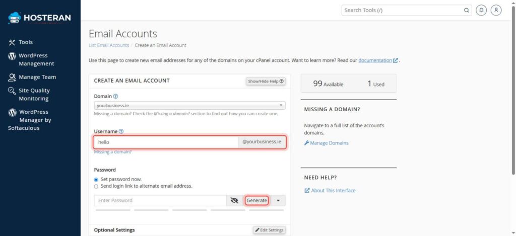Click Edit Settings in Optional Settings
Image resolution: width=516 pixels, height=236 pixels.
pos(269,230)
